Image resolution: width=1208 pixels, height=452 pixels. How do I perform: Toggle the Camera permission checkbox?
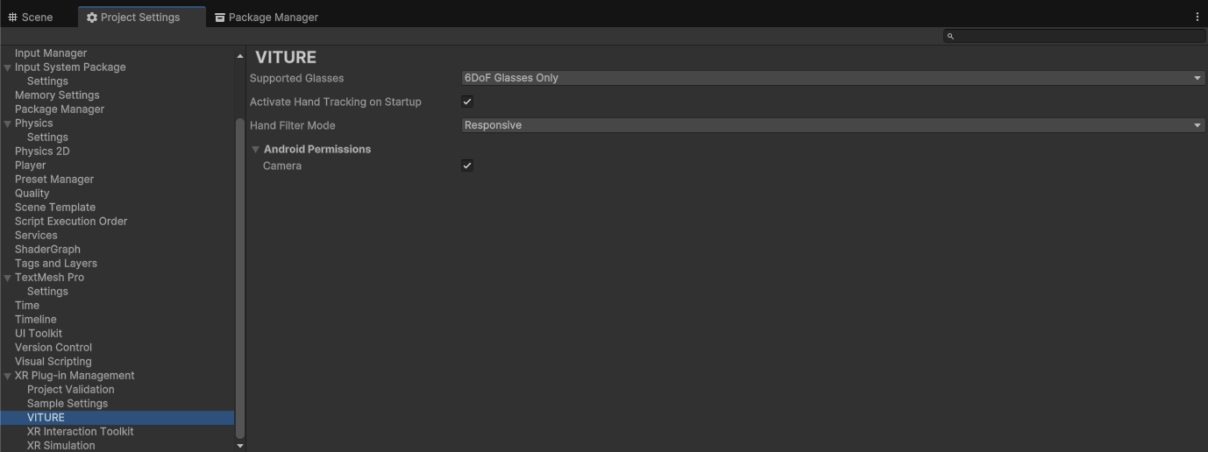tap(467, 166)
